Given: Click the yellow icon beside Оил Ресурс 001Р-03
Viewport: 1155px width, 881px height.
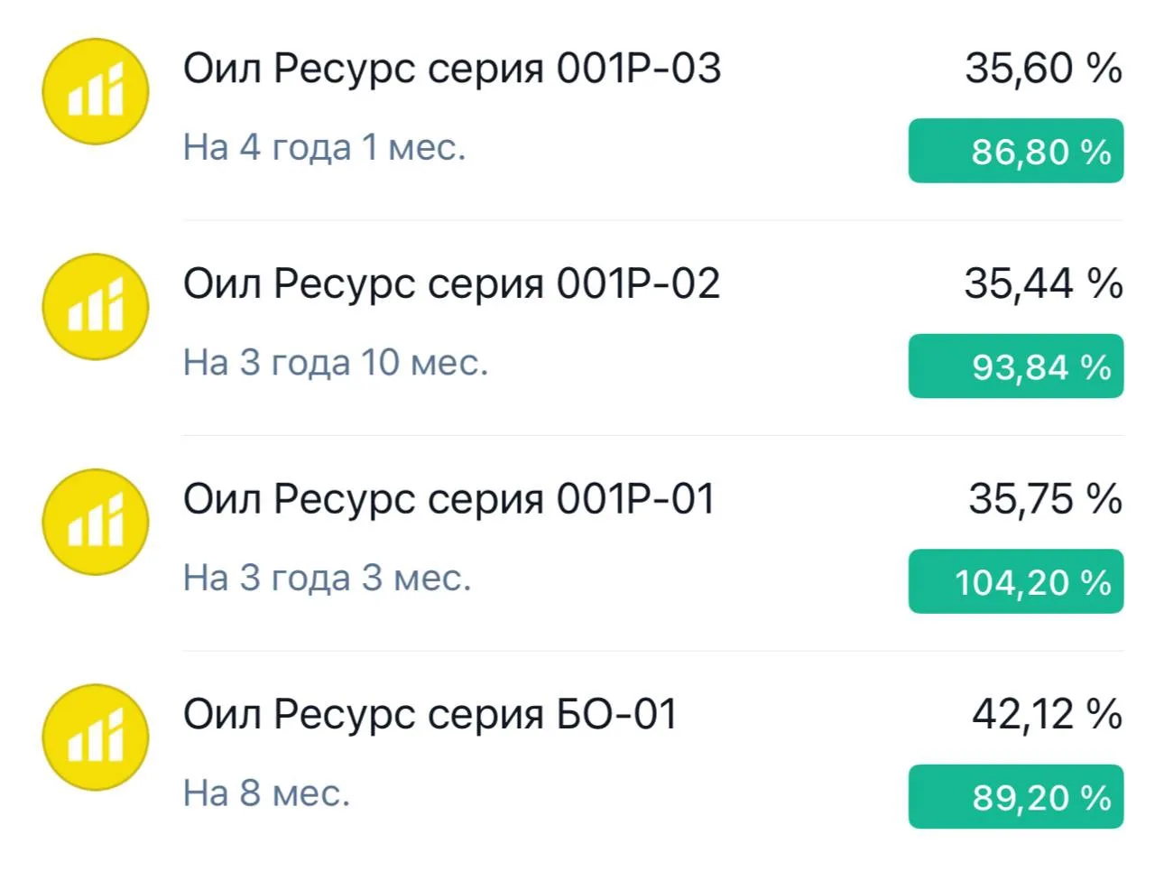Looking at the screenshot, I should pyautogui.click(x=96, y=91).
